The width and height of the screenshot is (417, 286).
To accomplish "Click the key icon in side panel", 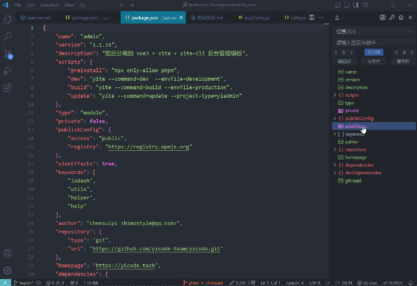I will 392,17.
